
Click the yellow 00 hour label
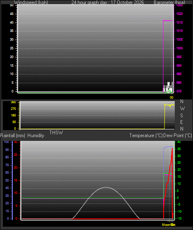[171, 97]
